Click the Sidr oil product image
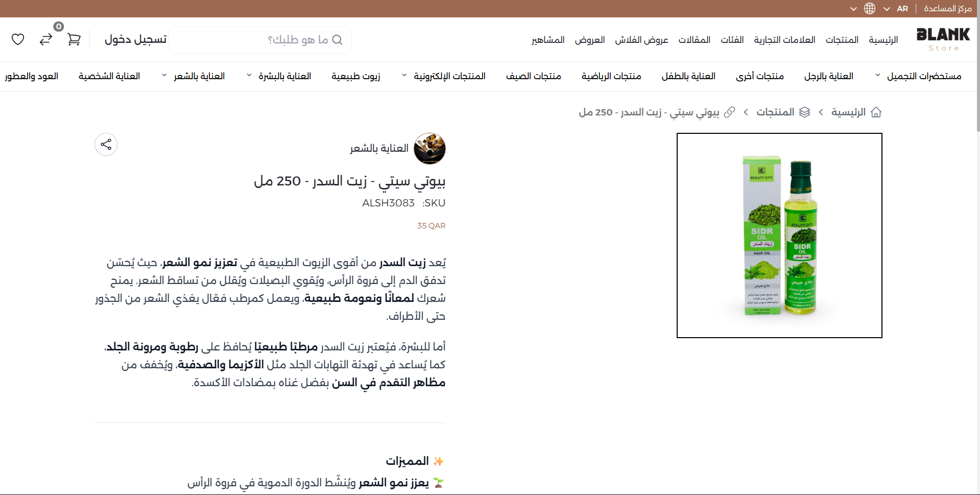 pyautogui.click(x=779, y=235)
